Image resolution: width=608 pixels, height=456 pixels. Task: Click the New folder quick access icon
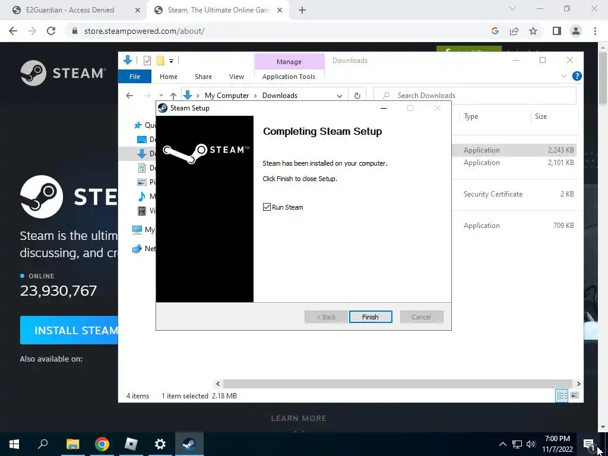coord(160,61)
